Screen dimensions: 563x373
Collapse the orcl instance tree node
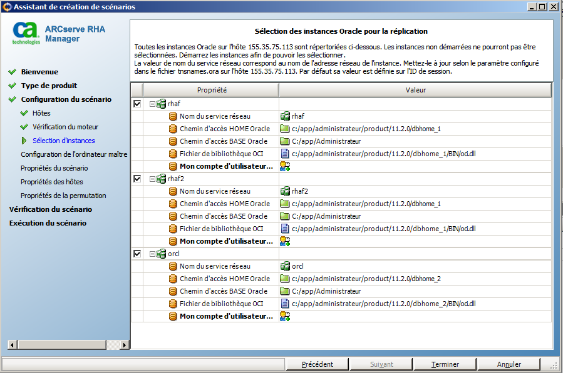pos(152,254)
